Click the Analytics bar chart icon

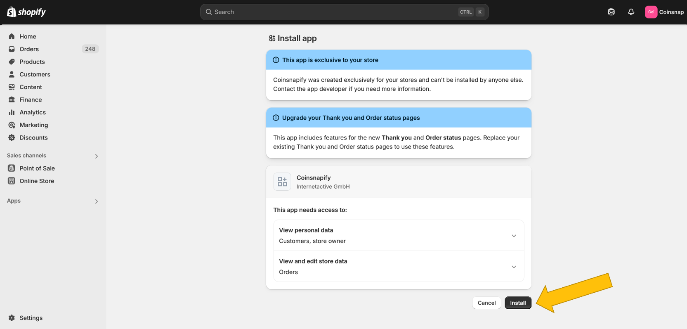[x=12, y=112]
